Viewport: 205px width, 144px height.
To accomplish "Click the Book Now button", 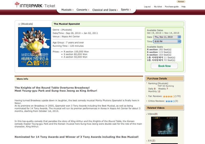I will [x=164, y=66].
